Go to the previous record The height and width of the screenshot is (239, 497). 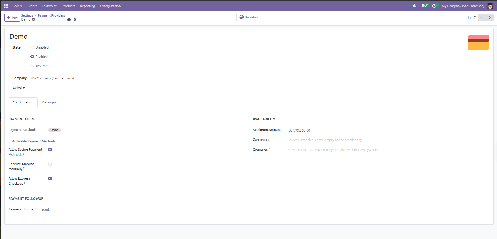482,18
